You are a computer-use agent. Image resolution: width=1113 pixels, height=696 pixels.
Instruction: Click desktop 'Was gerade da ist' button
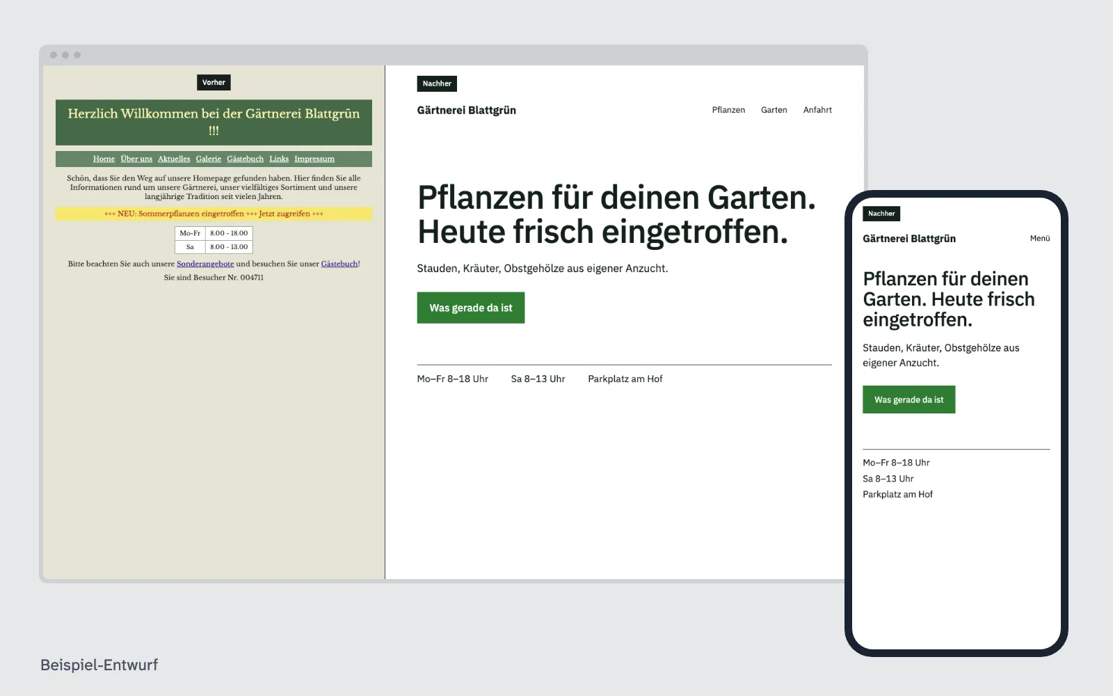(x=471, y=308)
